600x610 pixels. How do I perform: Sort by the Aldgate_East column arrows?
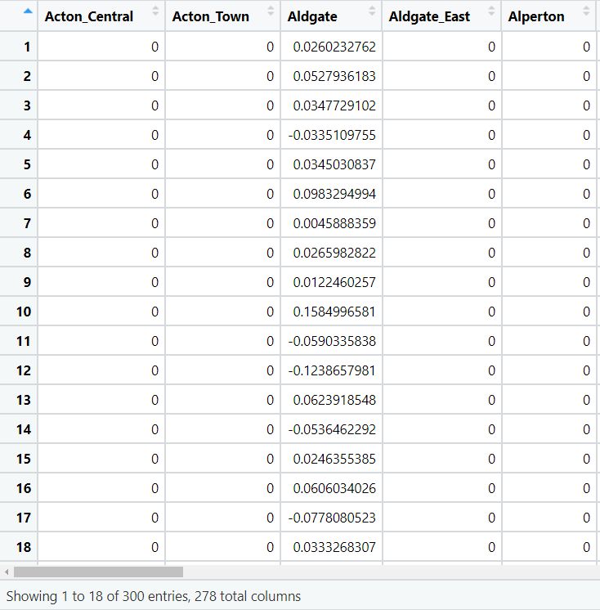click(x=491, y=11)
